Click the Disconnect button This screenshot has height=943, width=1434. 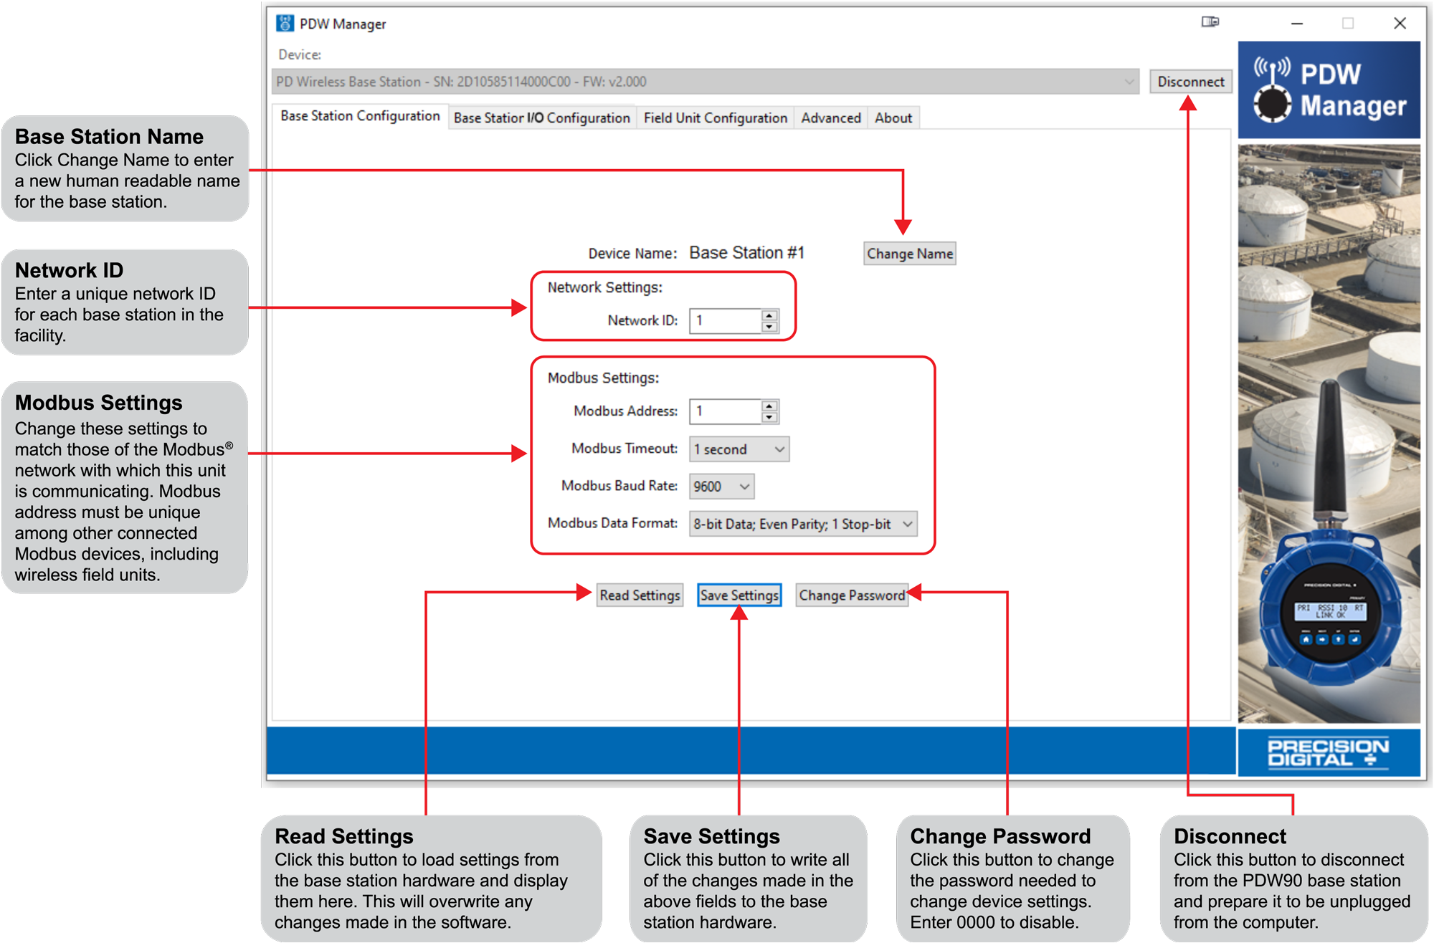1191,82
